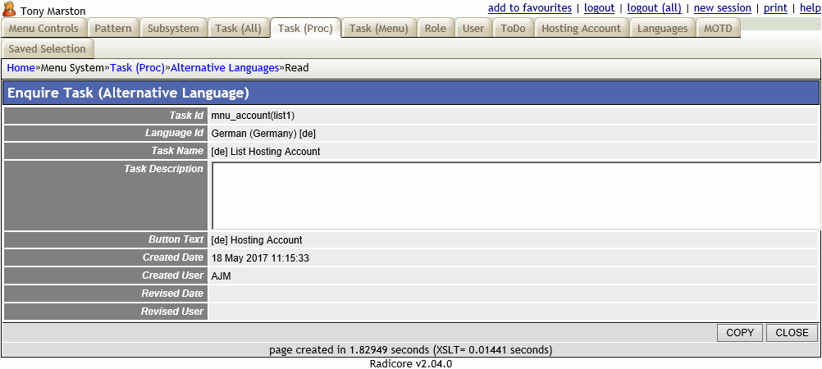Click Task (Proc) in the breadcrumb
822x369 pixels.
pyautogui.click(x=137, y=67)
